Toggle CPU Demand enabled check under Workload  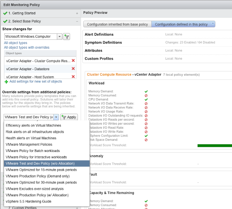click(146, 99)
